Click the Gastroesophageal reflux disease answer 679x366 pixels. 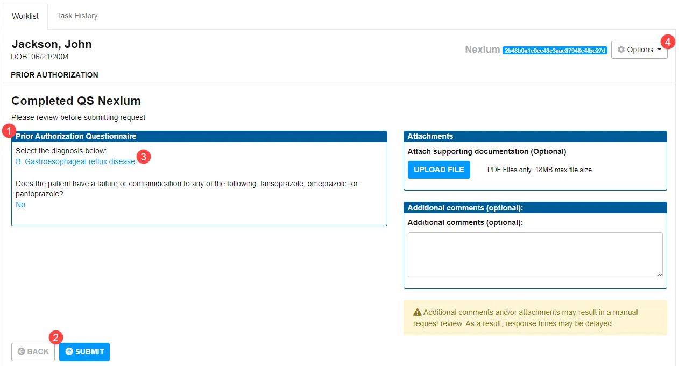(x=75, y=161)
